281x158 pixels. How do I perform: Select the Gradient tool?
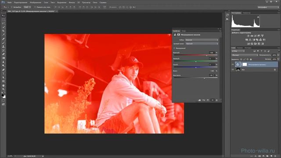pos(4,58)
